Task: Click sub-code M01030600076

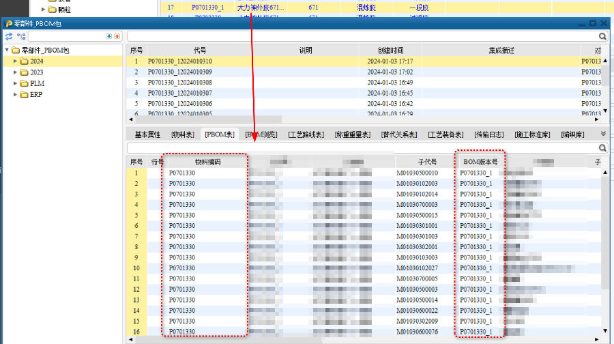Action: [417, 332]
